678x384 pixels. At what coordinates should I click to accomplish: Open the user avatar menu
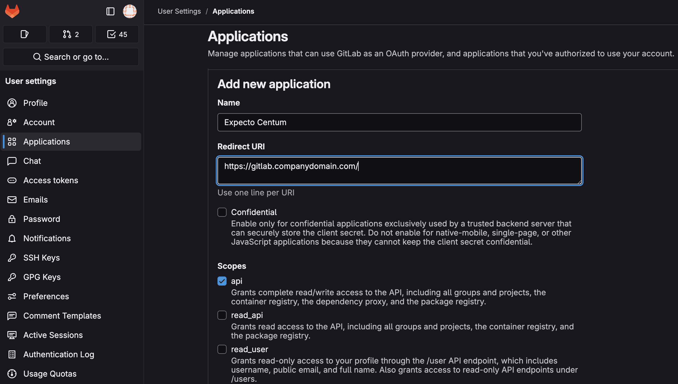130,11
